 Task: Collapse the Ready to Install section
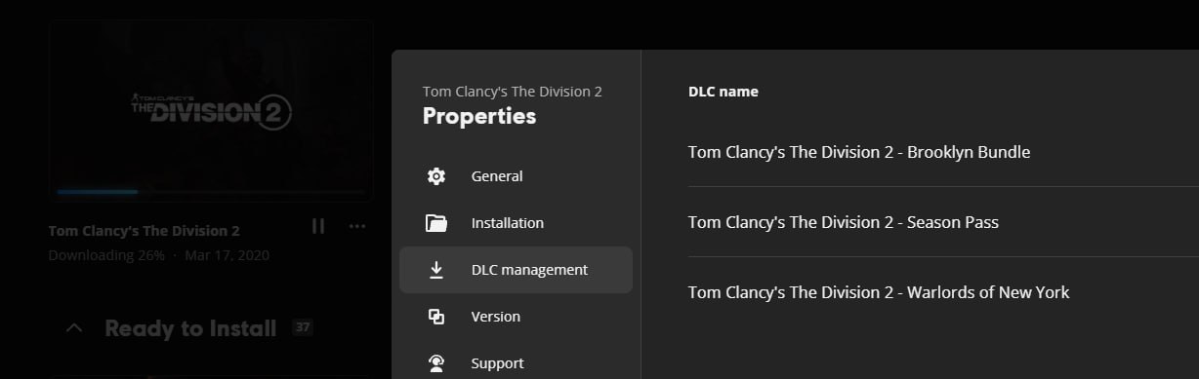point(73,328)
